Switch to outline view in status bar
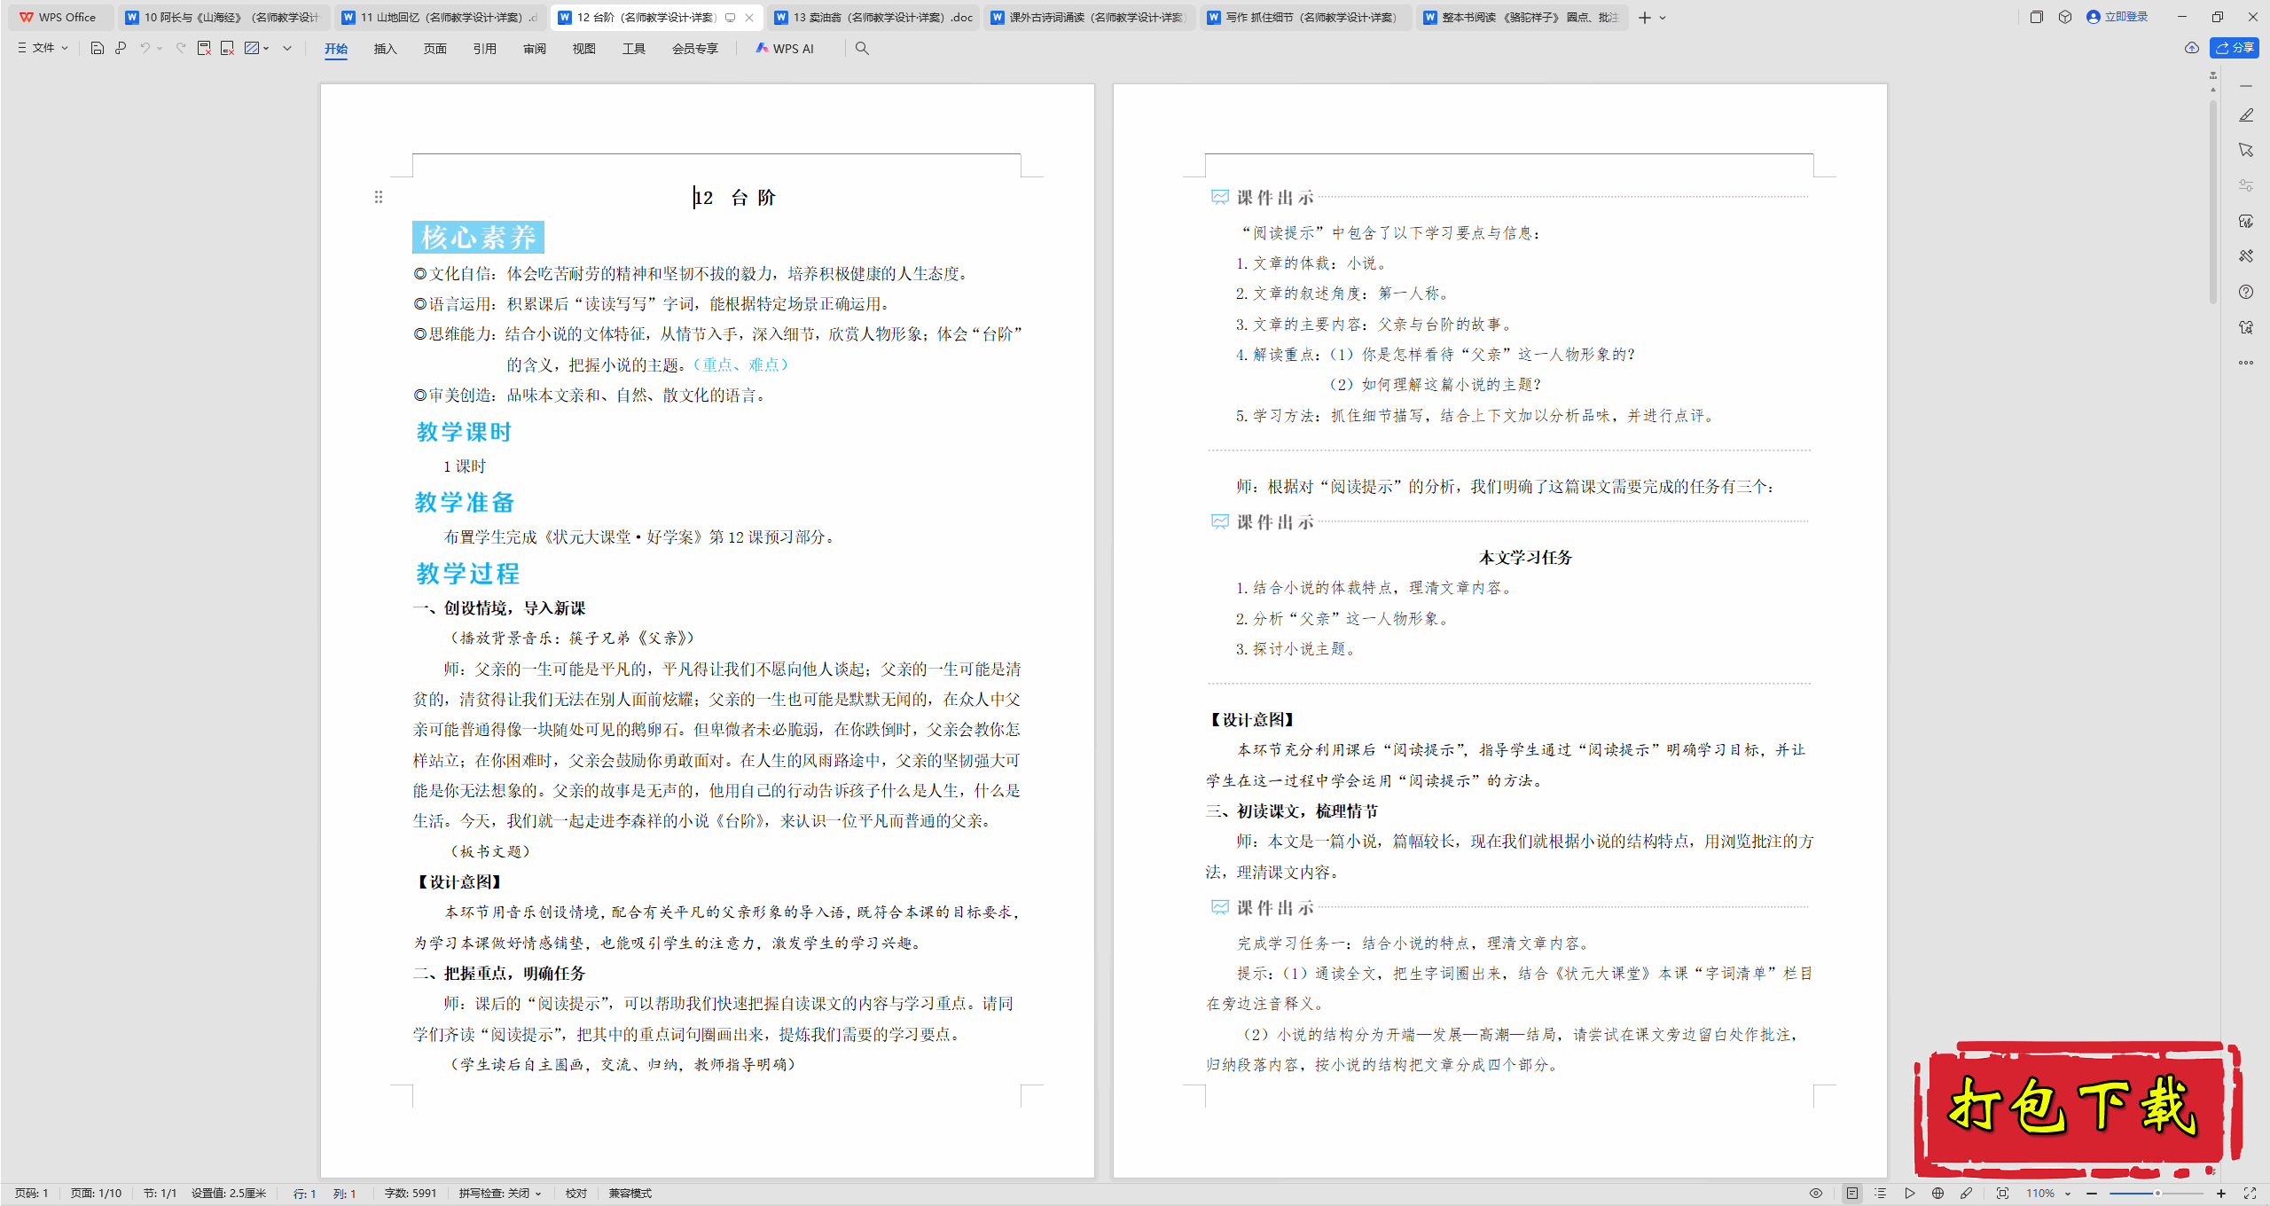2270x1206 pixels. click(x=1881, y=1194)
